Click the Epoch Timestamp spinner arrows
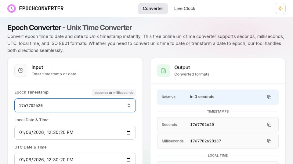The image size is (293, 164). pos(129,105)
